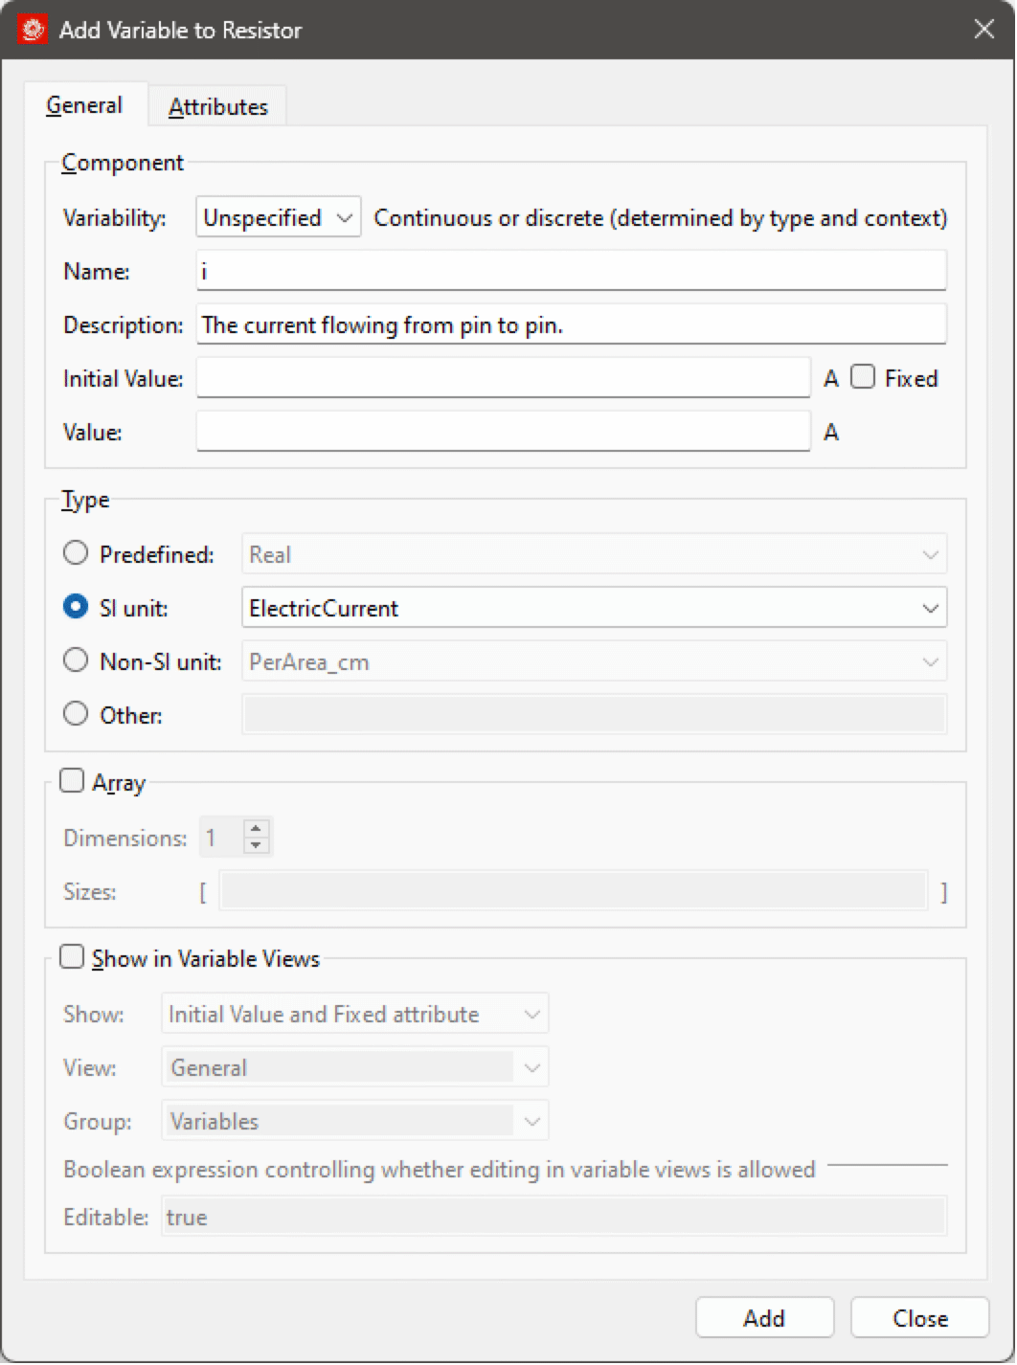The image size is (1017, 1365).
Task: Click the Name input field
Action: 571,272
